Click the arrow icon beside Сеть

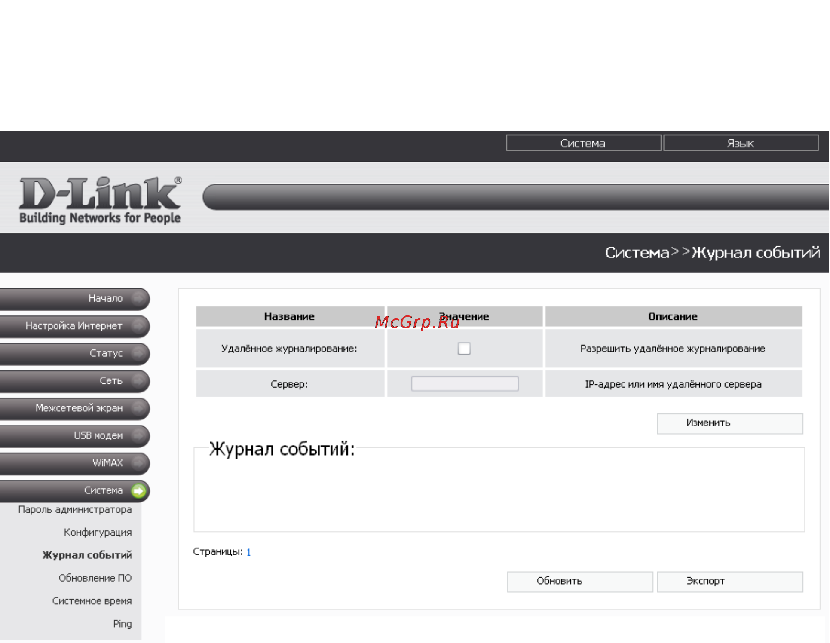coord(138,380)
